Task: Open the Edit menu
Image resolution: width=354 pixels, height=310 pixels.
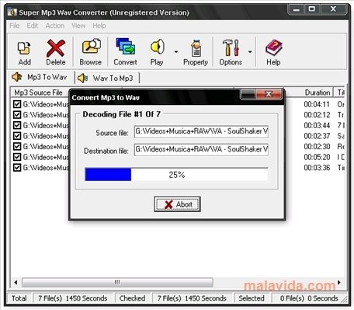Action: click(x=33, y=26)
